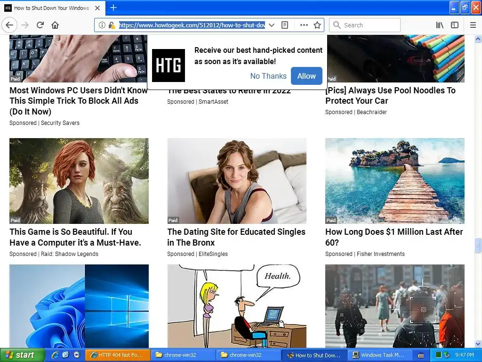
Task: Switch to second chrome-win32 folder taskbar button
Action: [249, 355]
